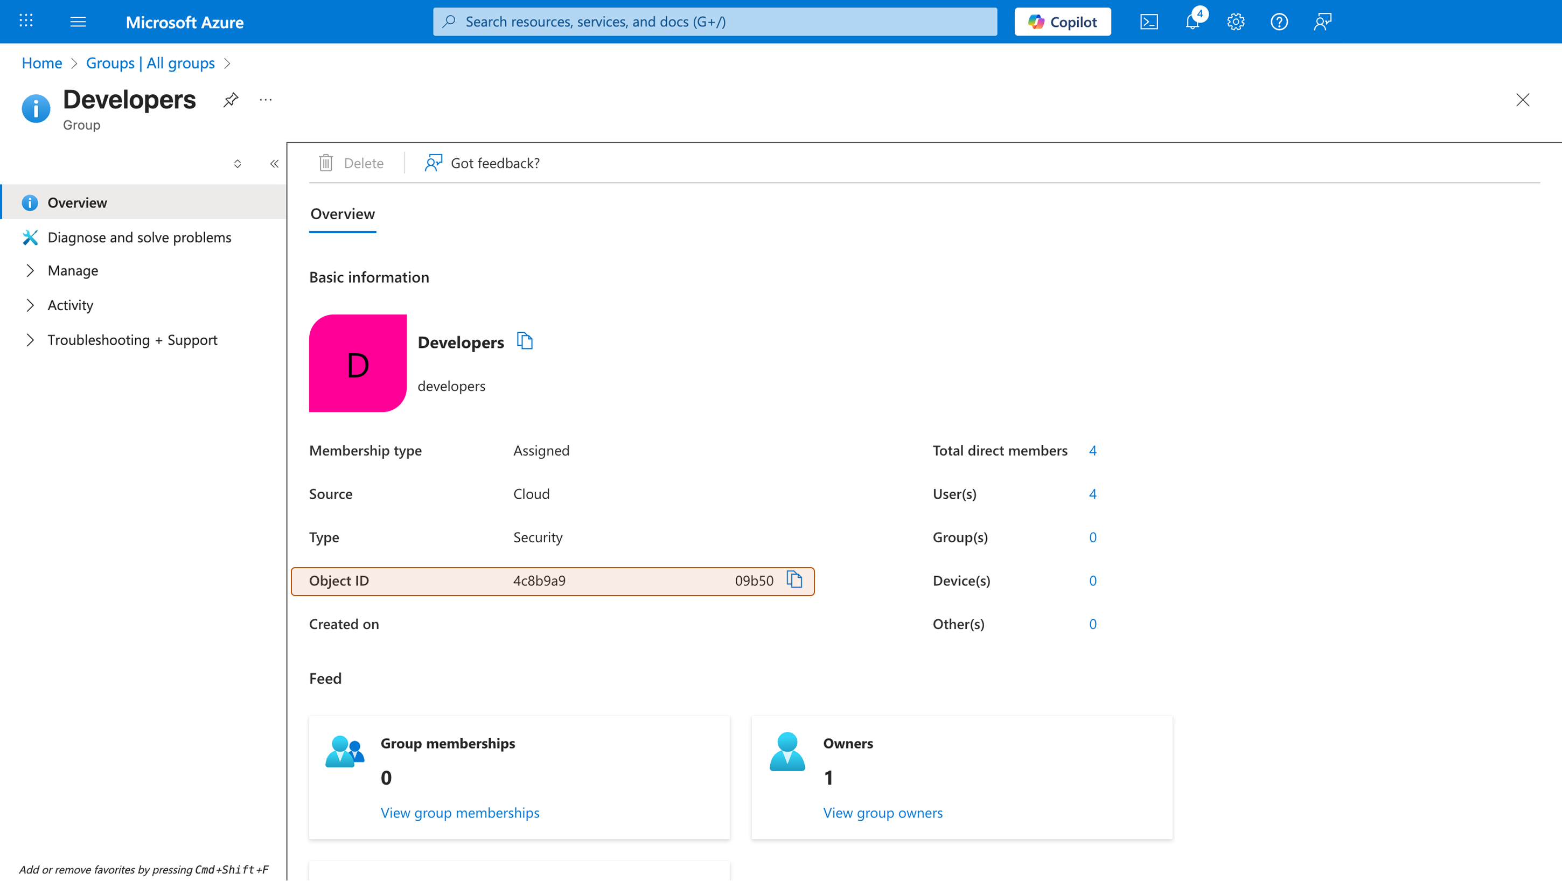Expand Troubleshooting + Support
Image resolution: width=1562 pixels, height=881 pixels.
pos(132,340)
